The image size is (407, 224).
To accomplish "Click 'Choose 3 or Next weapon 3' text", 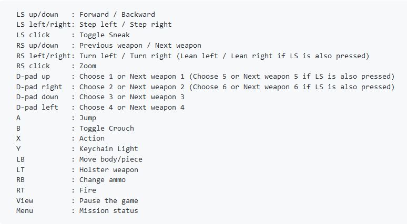I will 131,97.
